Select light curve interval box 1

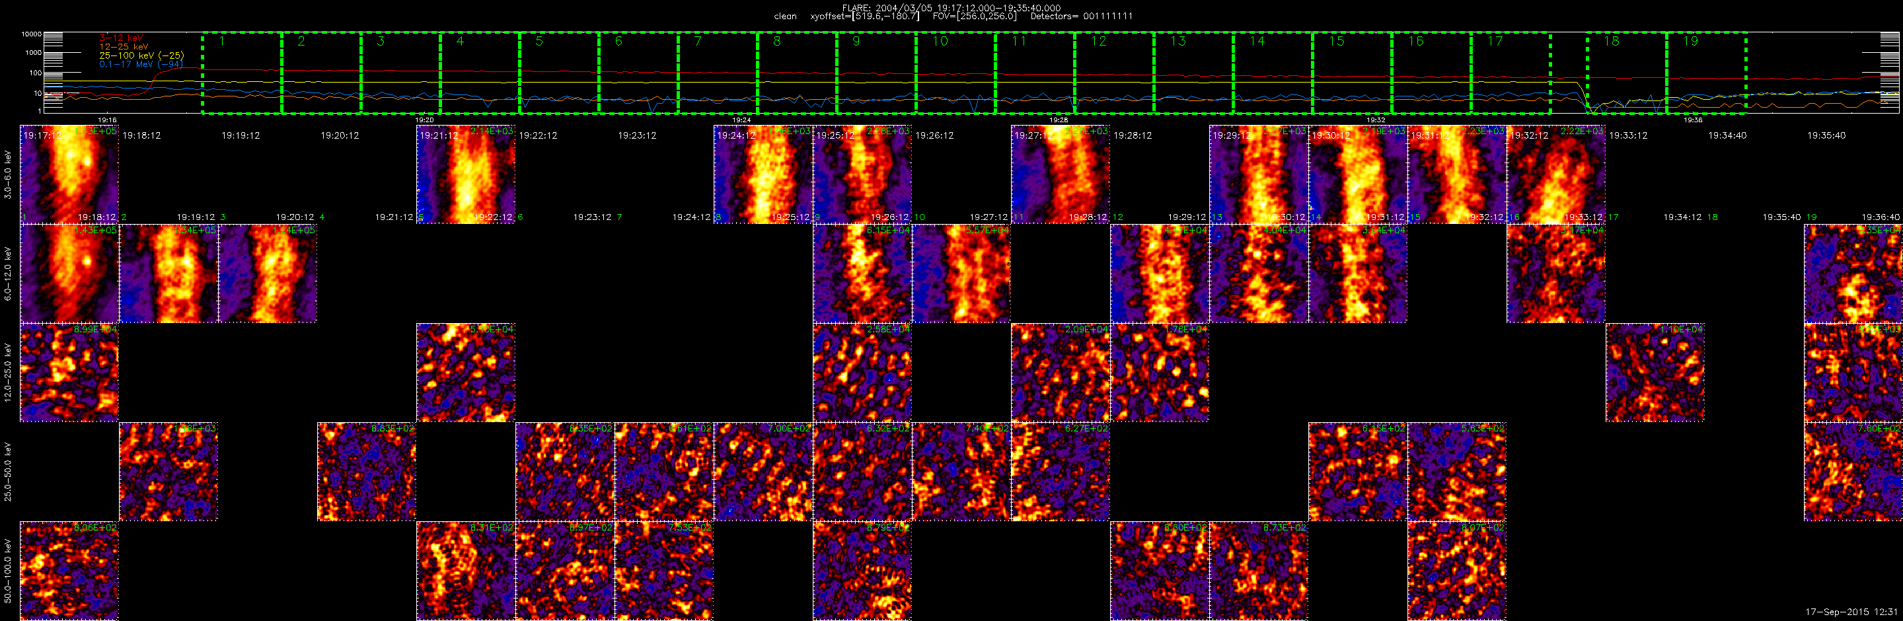(x=243, y=73)
